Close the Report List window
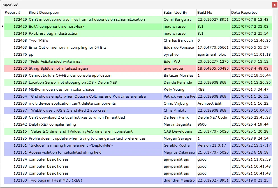 point(275,5)
